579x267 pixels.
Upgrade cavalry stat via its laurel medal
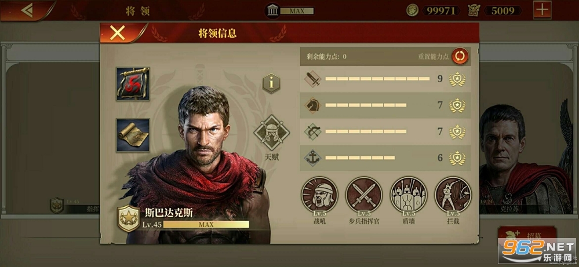point(457,105)
